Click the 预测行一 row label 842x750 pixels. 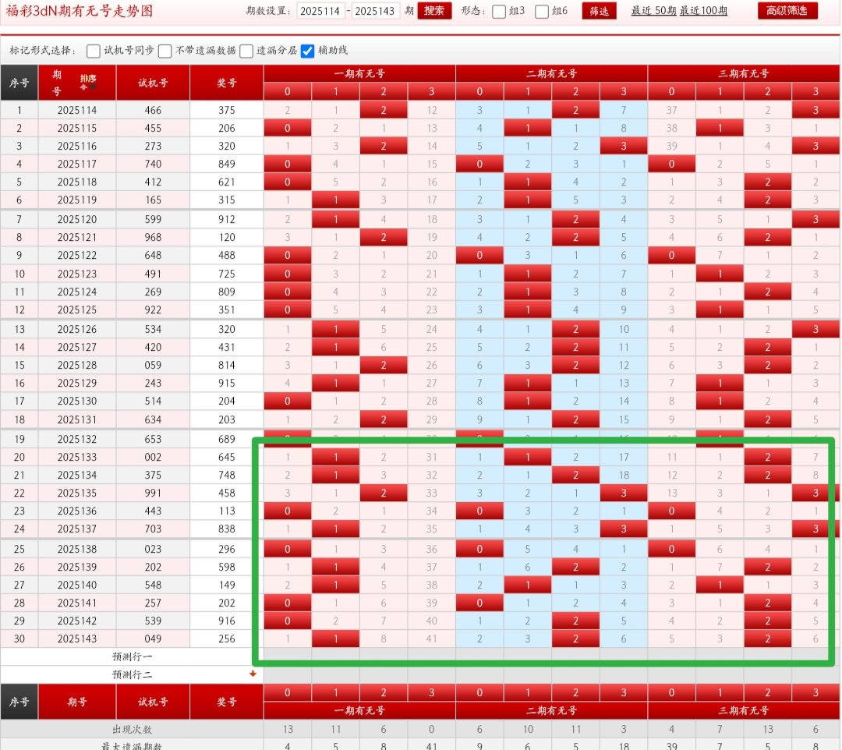click(x=132, y=656)
